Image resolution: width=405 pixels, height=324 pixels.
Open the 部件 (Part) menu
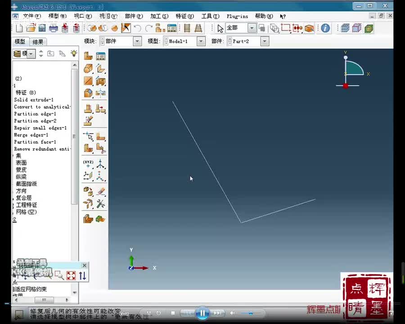point(134,16)
